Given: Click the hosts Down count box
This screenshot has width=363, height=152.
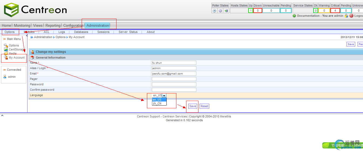Looking at the screenshot, I should (x=258, y=11).
